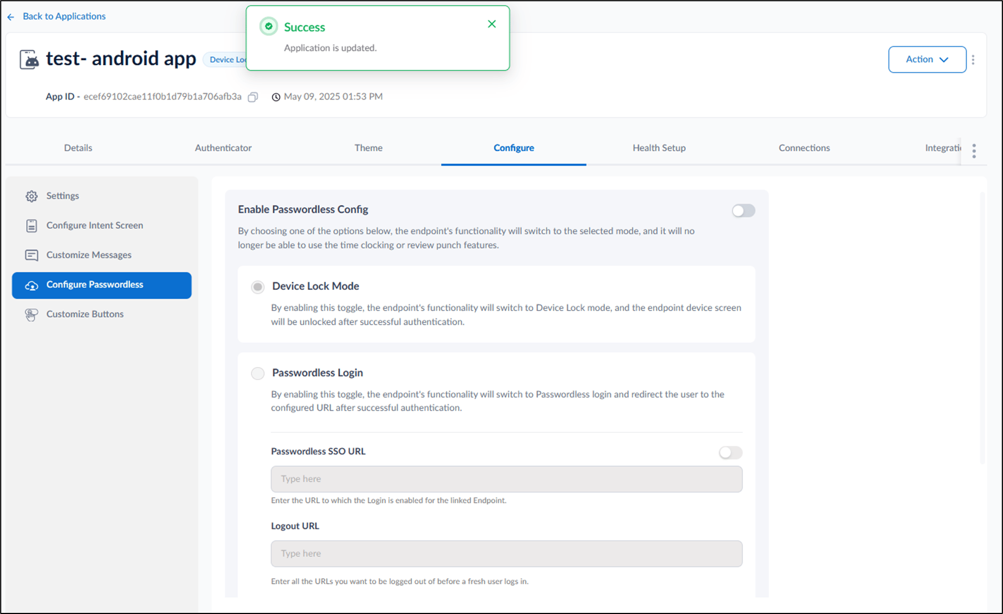The width and height of the screenshot is (1003, 614).
Task: Click the Customize Buttons icon
Action: 32,315
